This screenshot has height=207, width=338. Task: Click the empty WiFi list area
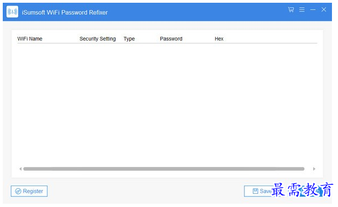[x=167, y=104]
